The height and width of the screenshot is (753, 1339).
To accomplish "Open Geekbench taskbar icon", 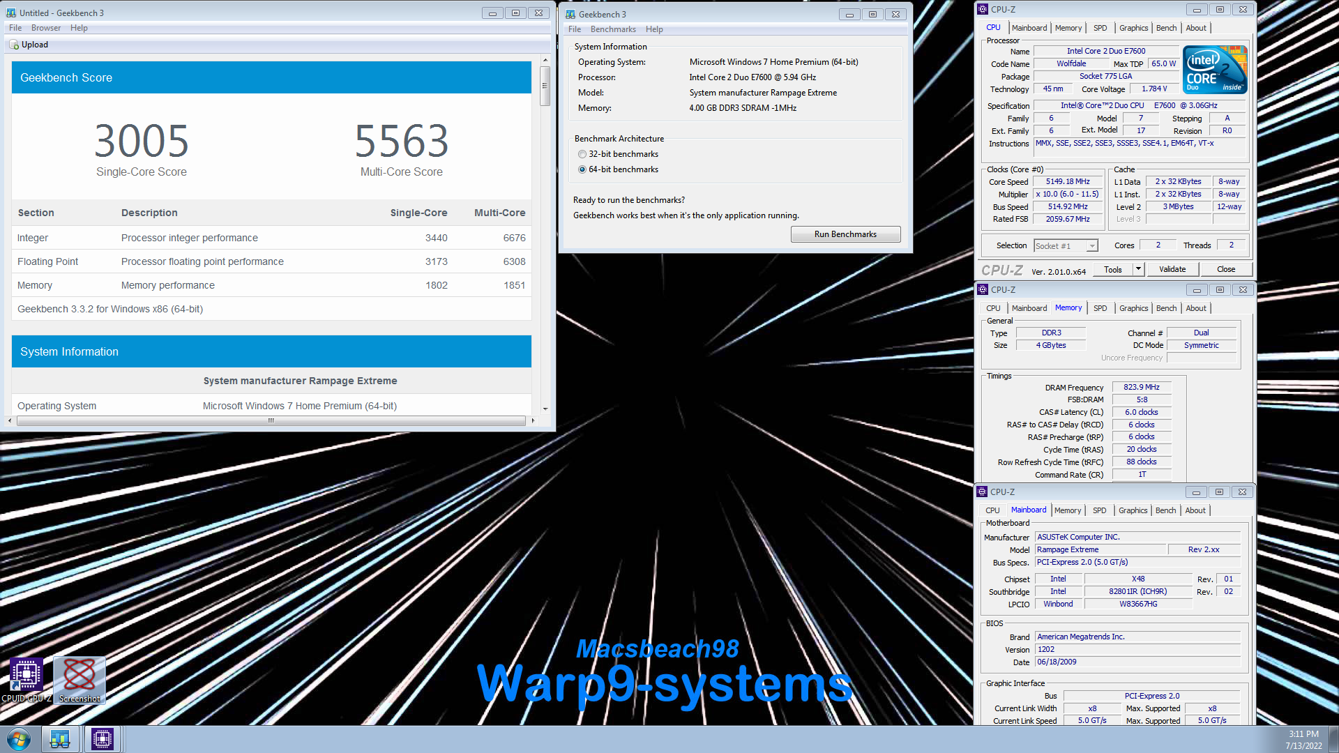I will coord(60,739).
